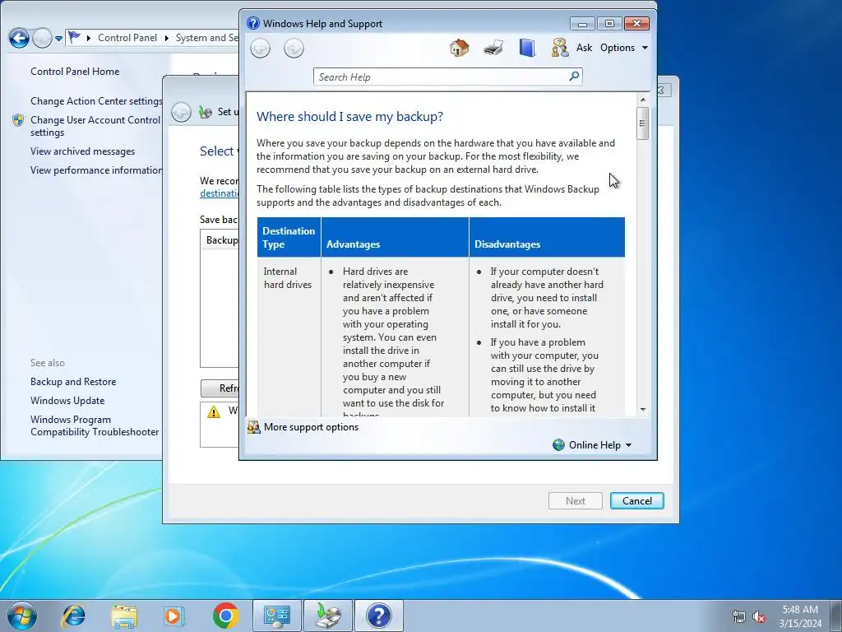Image resolution: width=842 pixels, height=632 pixels.
Task: Click Control Panel forward arrow
Action: [42, 38]
